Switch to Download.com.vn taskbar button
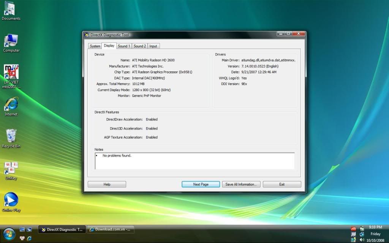The width and height of the screenshot is (389, 243). point(111,229)
